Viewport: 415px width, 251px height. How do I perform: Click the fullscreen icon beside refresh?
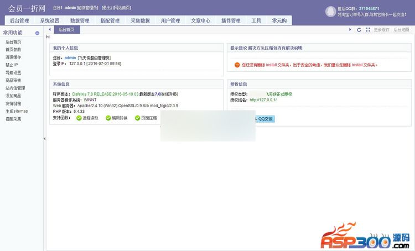point(368,29)
